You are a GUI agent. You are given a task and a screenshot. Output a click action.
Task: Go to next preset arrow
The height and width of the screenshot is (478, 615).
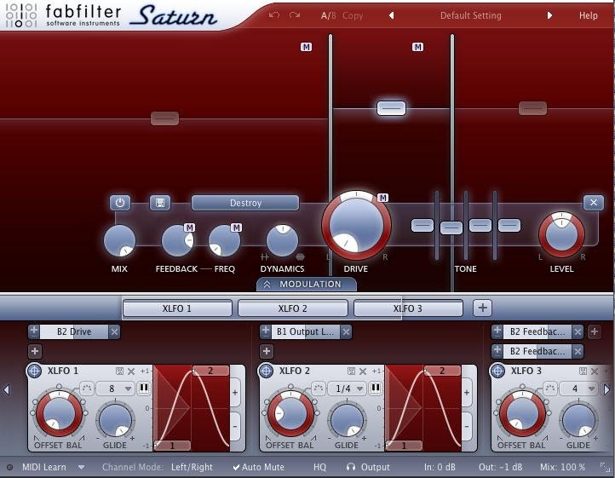549,15
